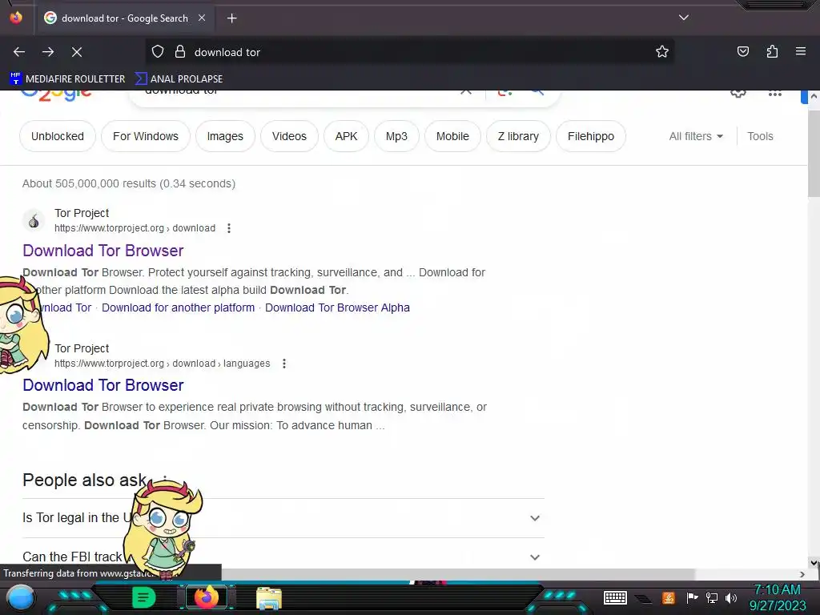Switch to Videos search results

point(289,136)
